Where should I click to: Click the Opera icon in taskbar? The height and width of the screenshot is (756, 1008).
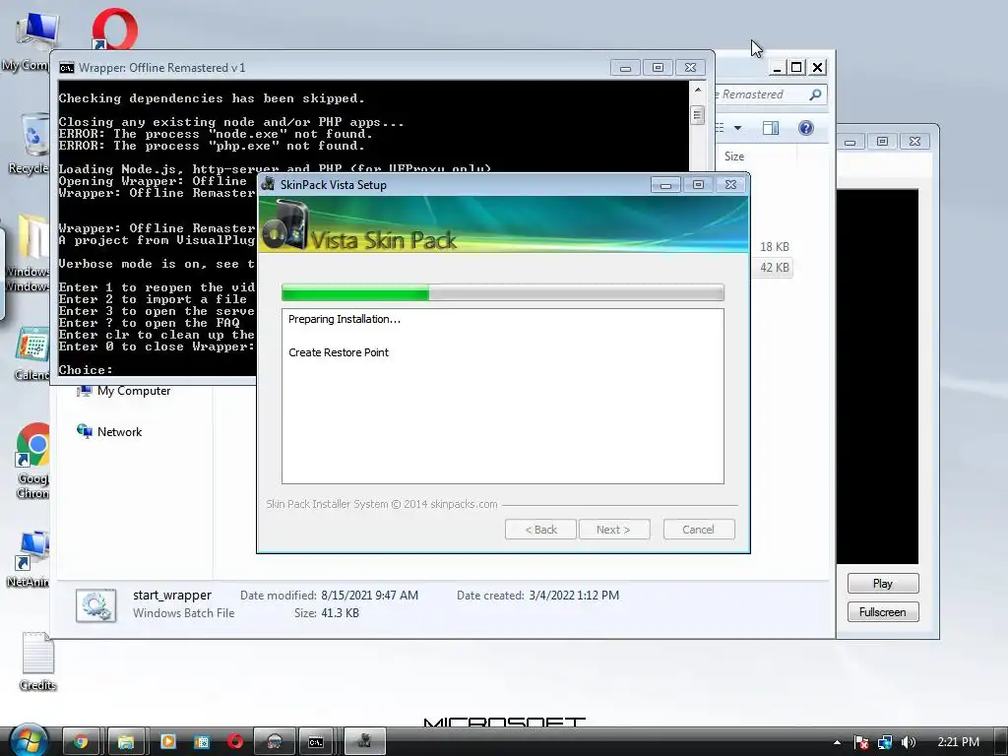tap(234, 742)
